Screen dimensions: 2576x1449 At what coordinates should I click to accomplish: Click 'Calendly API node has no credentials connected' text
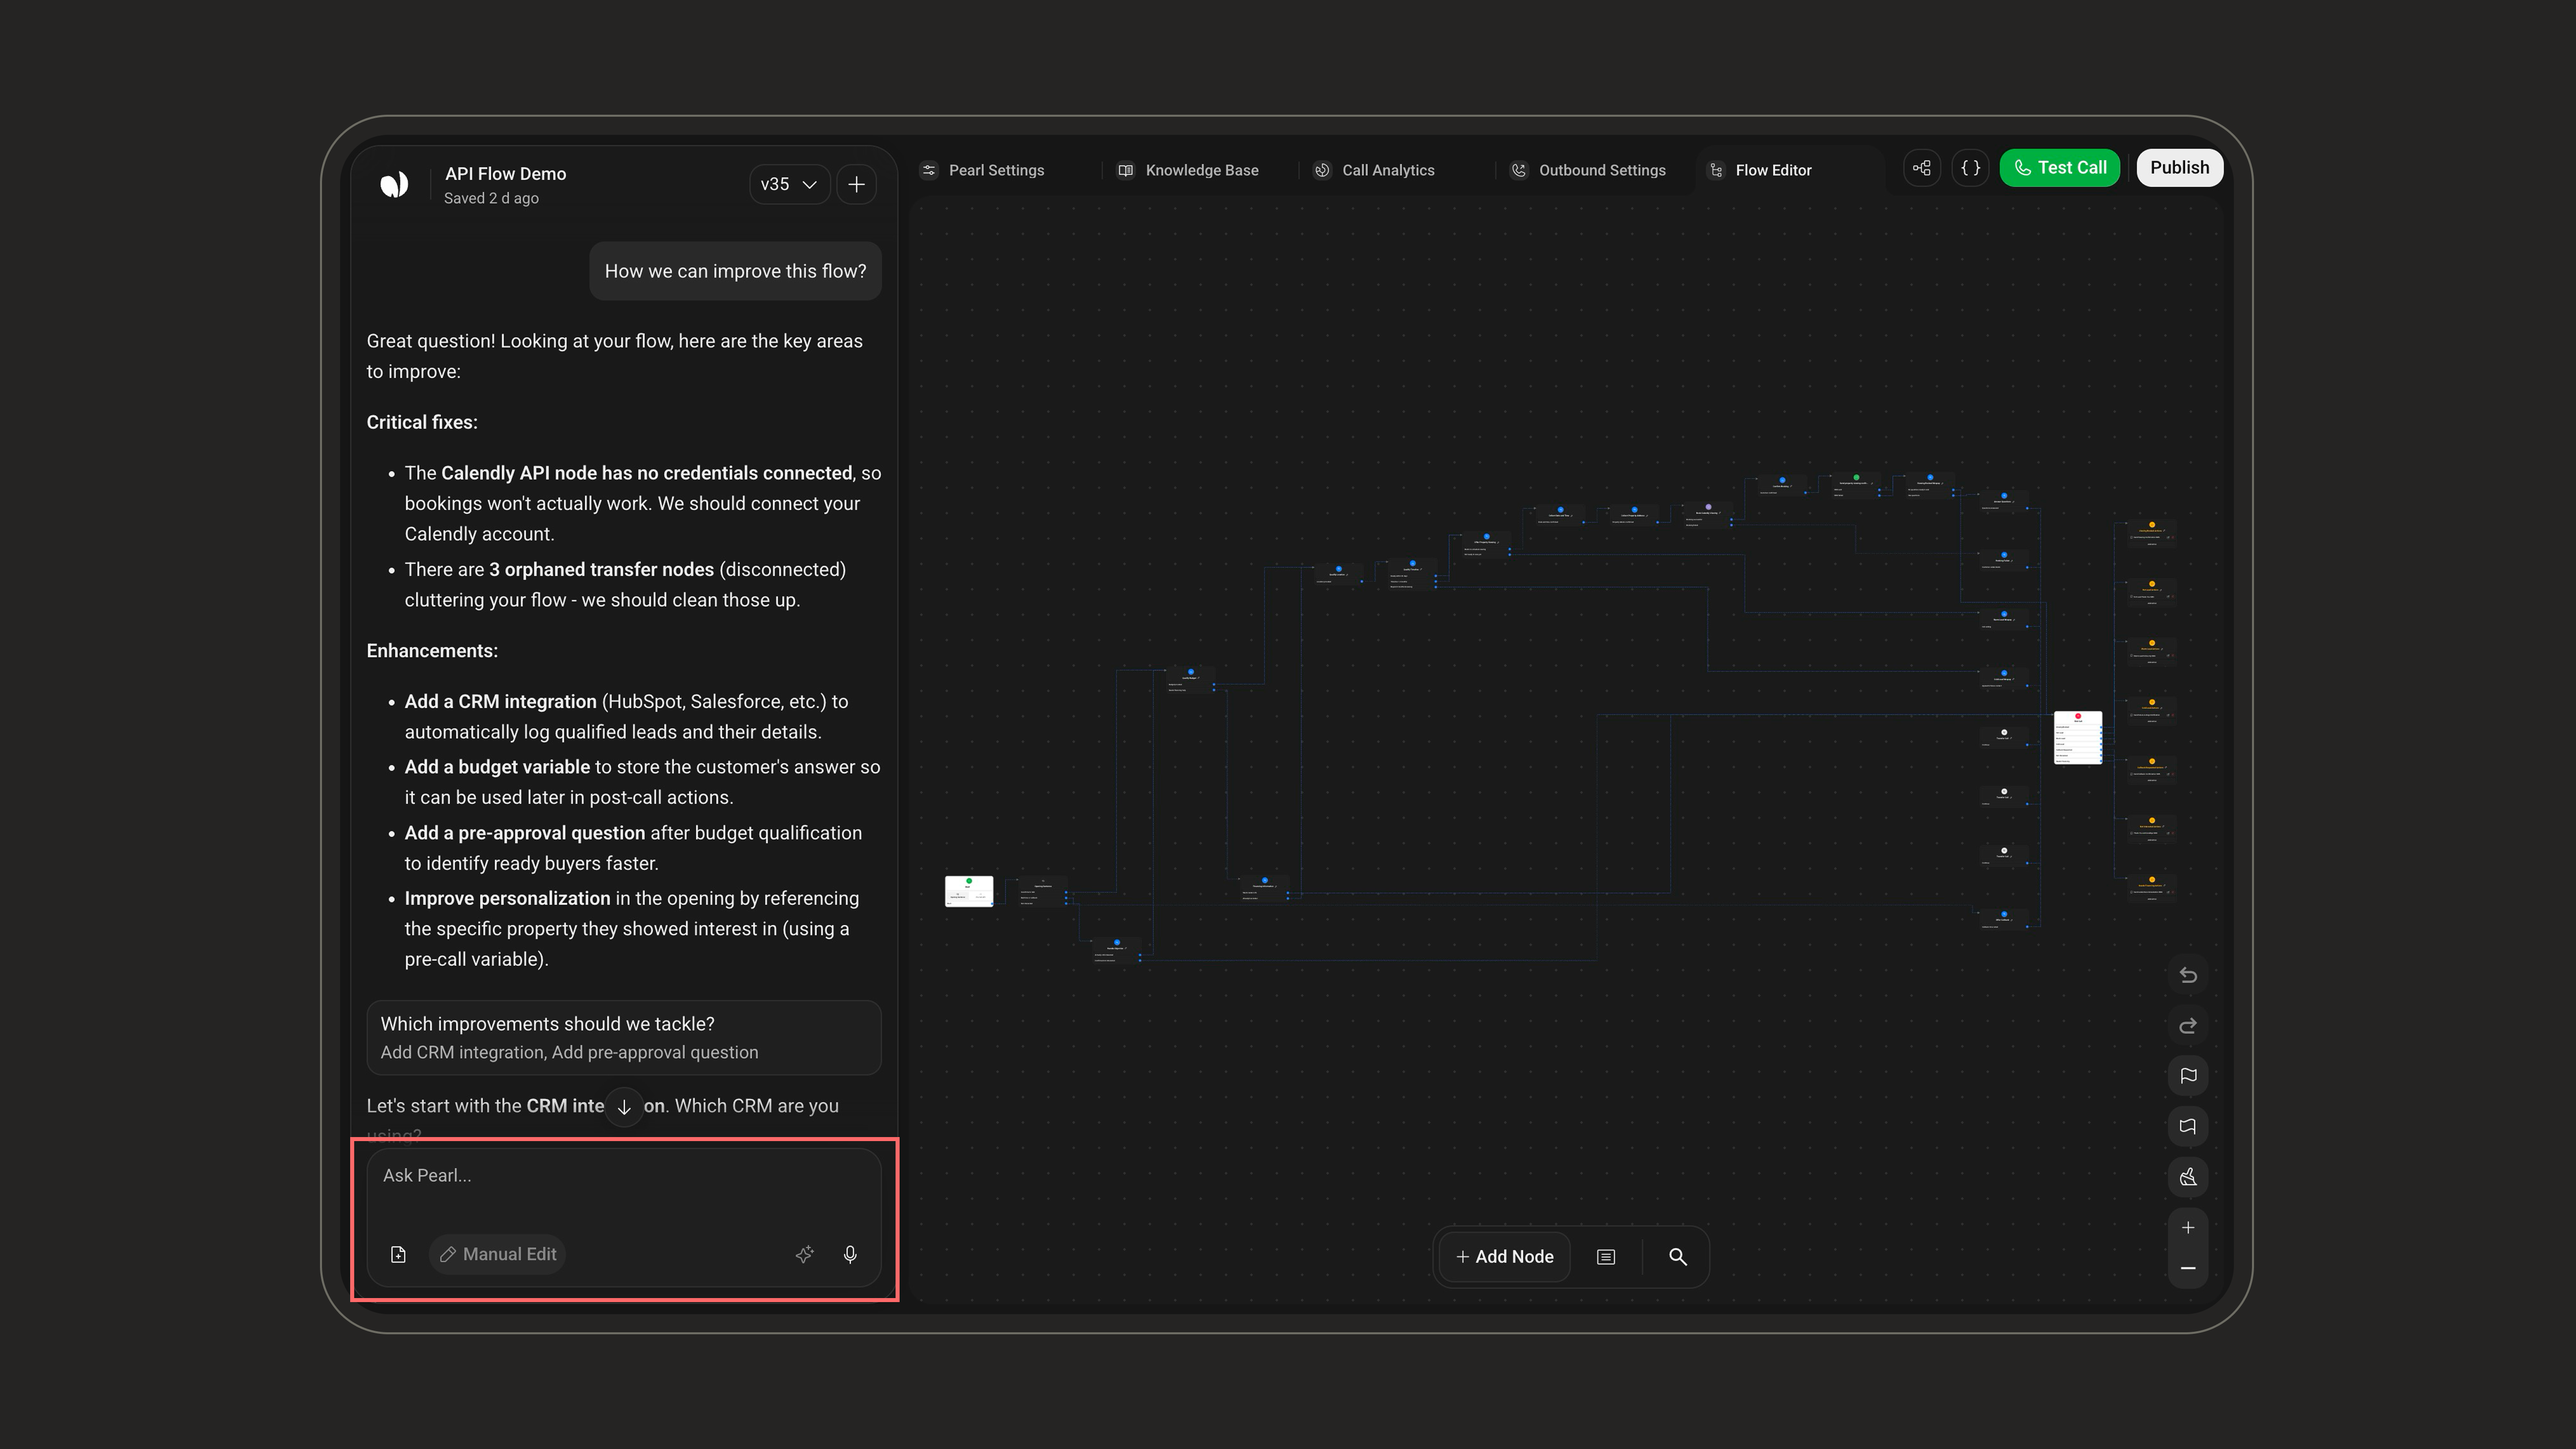pyautogui.click(x=647, y=473)
